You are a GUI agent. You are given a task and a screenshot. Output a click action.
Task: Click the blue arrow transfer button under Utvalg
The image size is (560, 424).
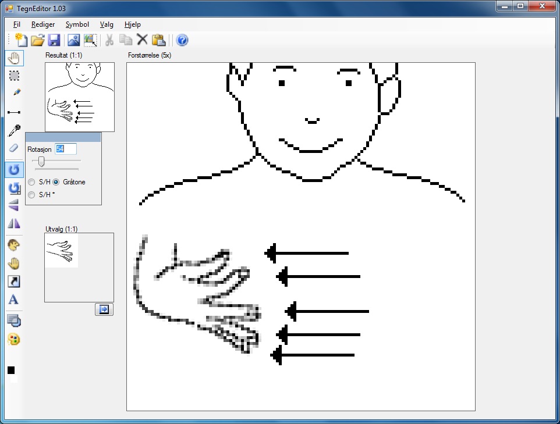(x=104, y=309)
